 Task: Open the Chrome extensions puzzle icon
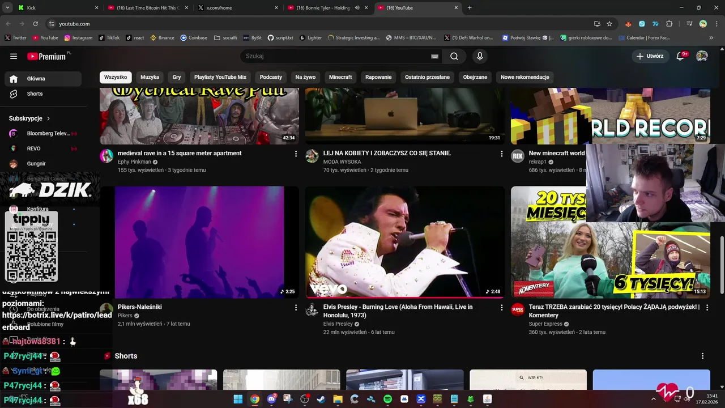[669, 24]
